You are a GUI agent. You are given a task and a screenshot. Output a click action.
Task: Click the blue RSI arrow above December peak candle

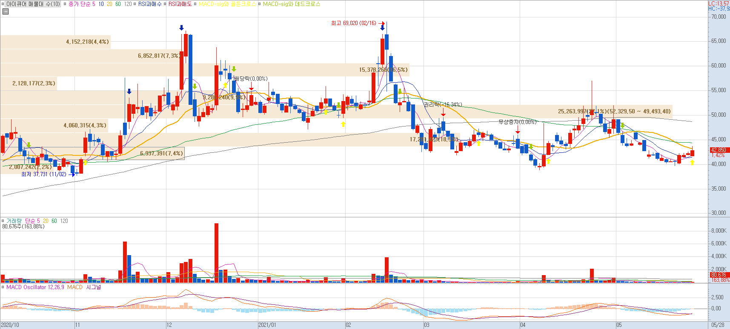tap(182, 28)
